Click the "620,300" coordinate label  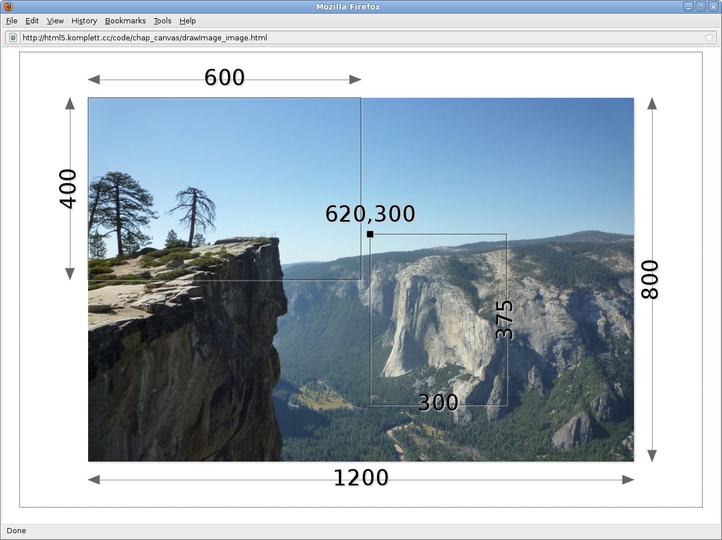pos(370,214)
